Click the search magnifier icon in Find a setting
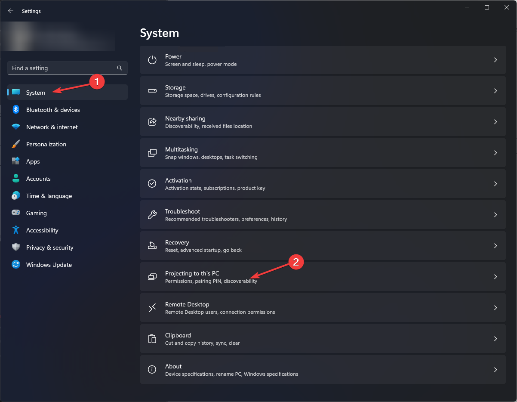The image size is (517, 402). click(120, 68)
